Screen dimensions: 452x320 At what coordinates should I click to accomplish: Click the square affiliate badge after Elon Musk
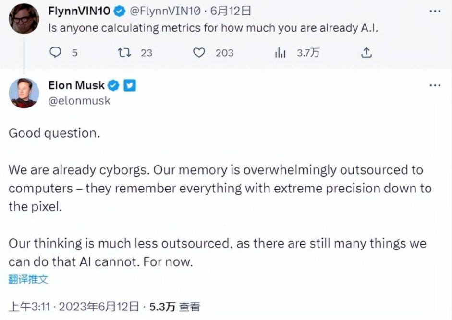click(x=130, y=86)
